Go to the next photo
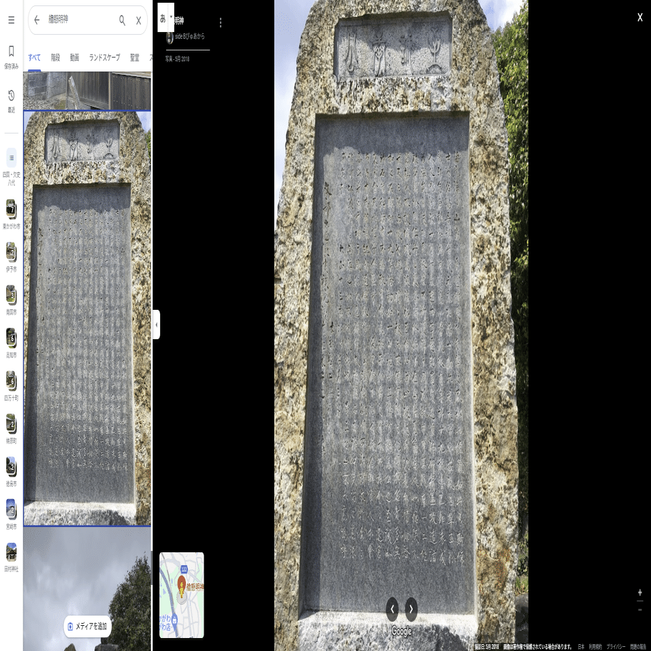Image resolution: width=651 pixels, height=651 pixels. 411,609
